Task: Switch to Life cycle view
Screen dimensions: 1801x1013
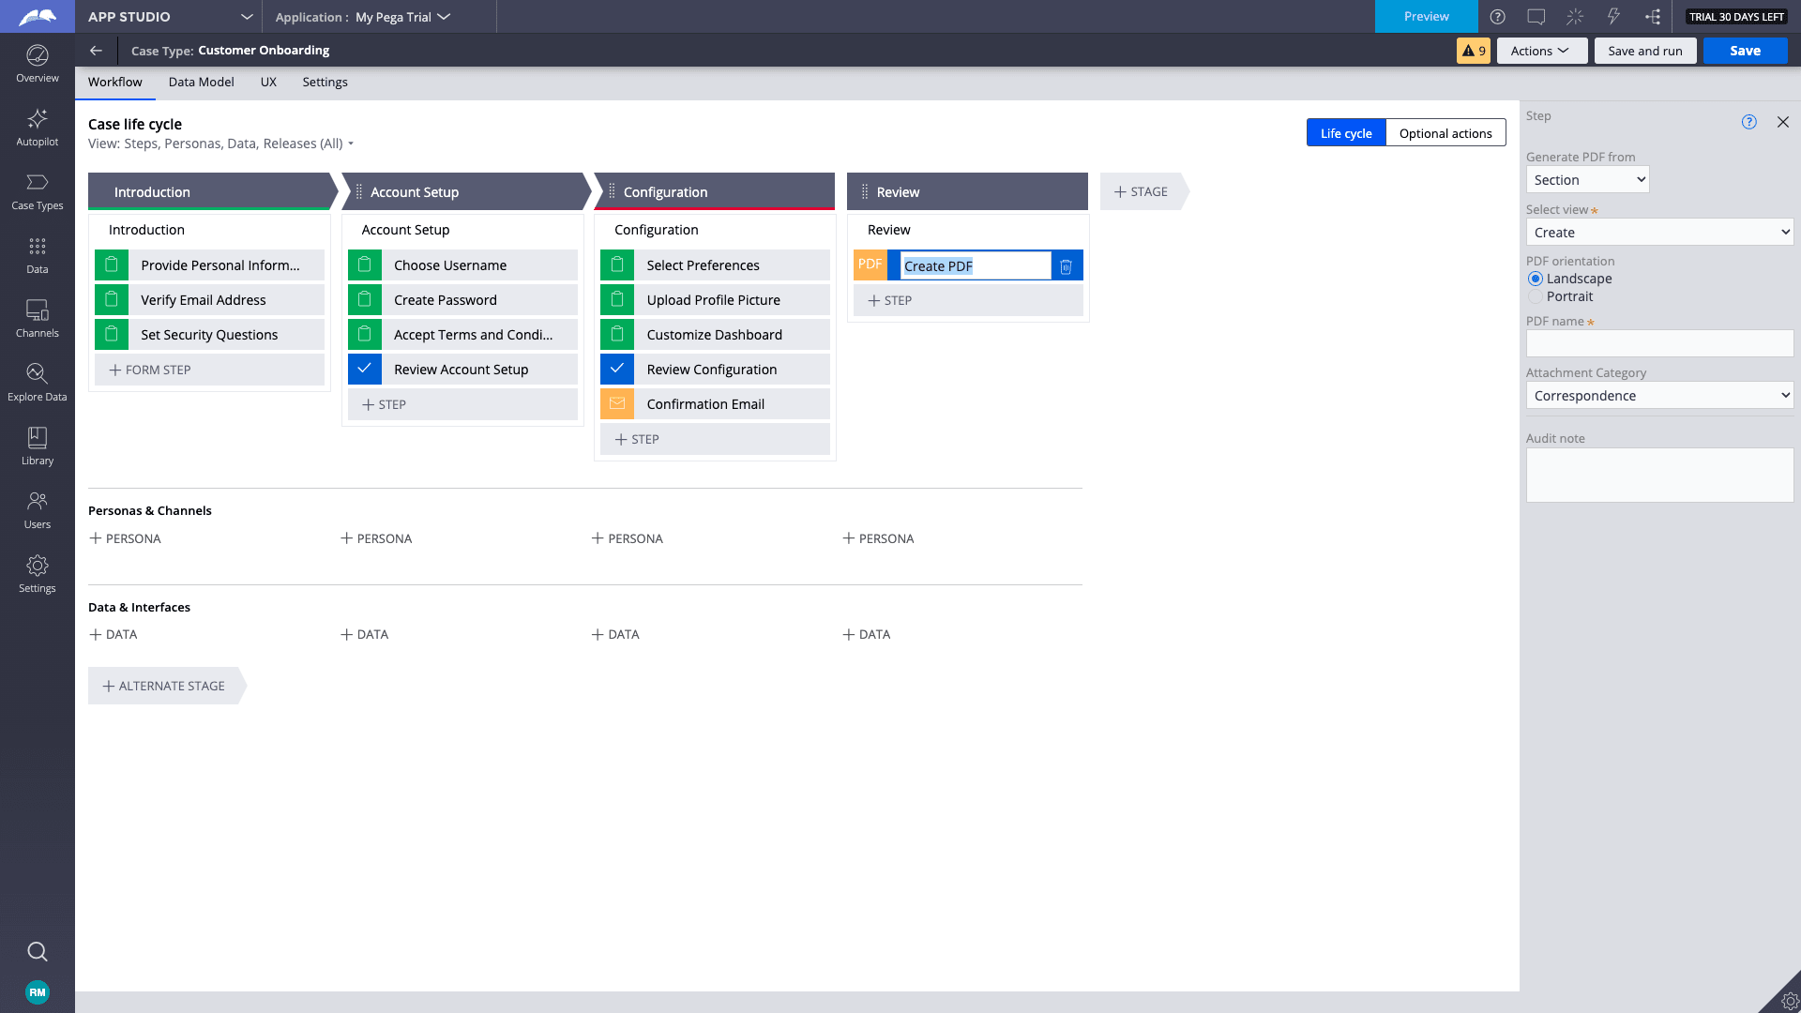Action: [1346, 133]
